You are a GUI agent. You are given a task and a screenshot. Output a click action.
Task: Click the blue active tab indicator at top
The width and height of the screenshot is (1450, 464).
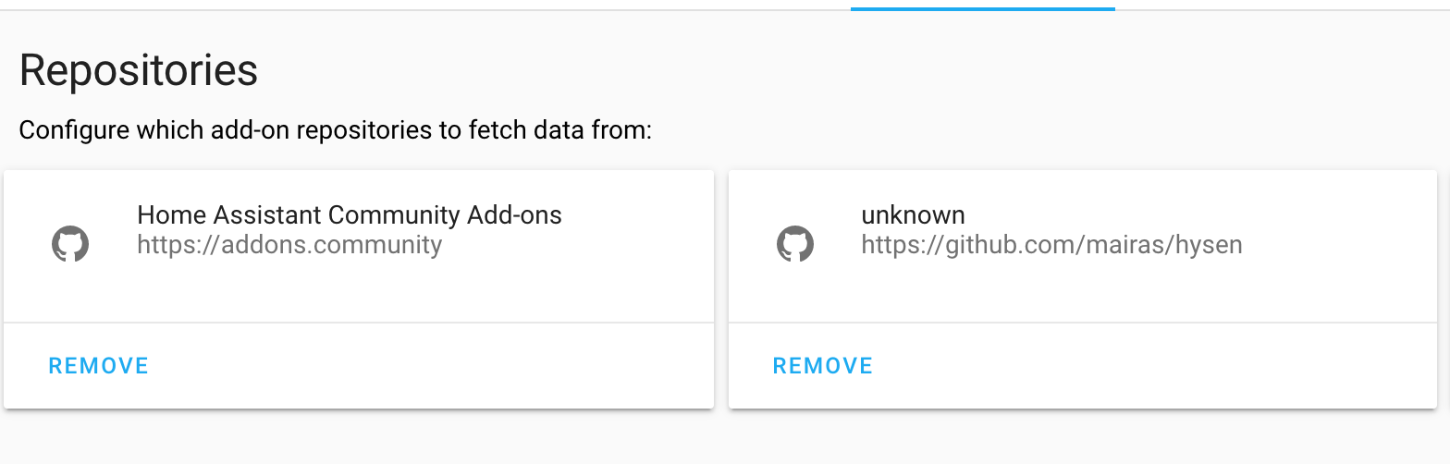pyautogui.click(x=982, y=8)
